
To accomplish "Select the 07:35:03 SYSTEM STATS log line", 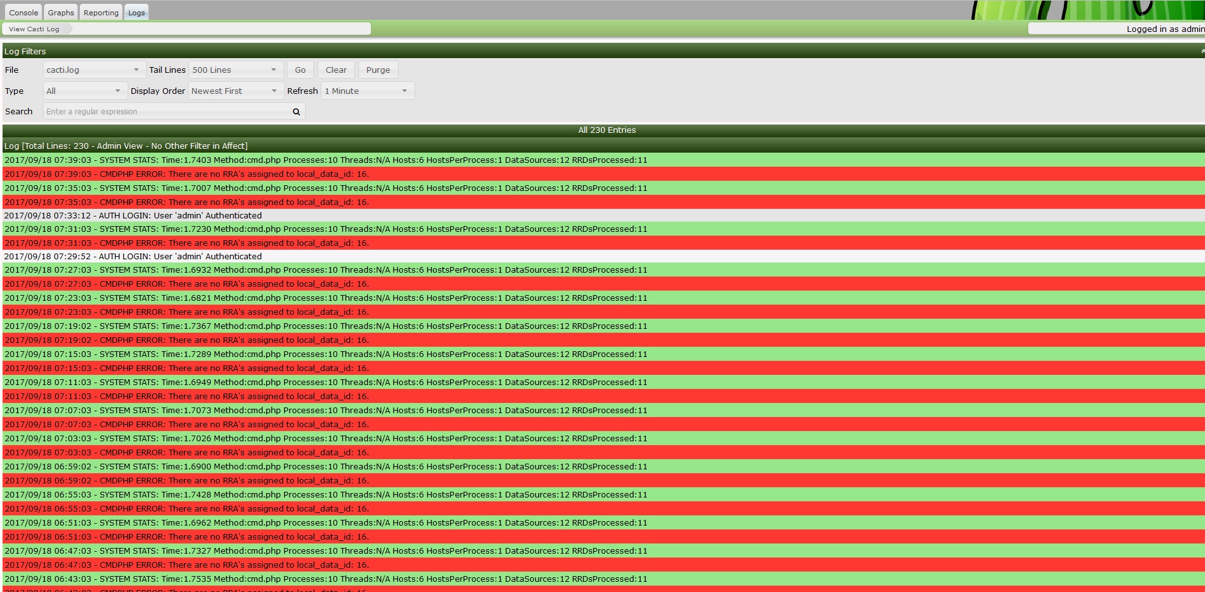I will (x=603, y=188).
